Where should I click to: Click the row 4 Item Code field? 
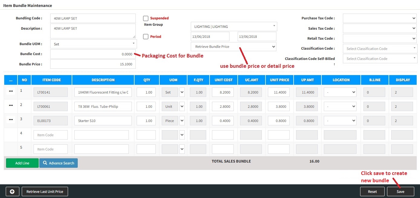50,135
